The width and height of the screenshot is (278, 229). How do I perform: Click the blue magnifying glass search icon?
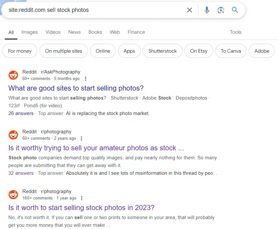click(x=235, y=10)
